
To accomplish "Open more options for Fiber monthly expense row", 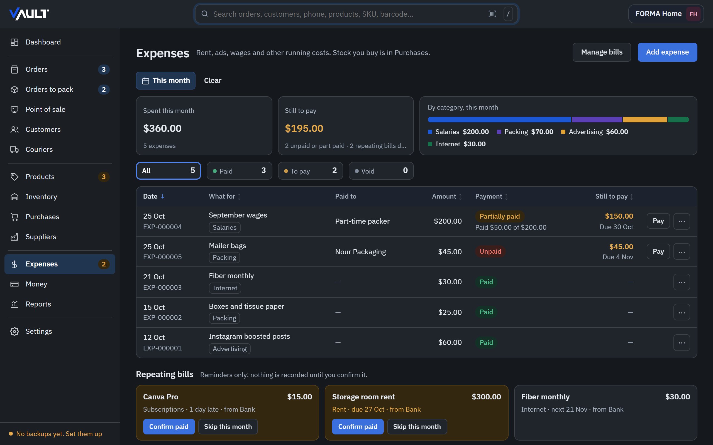I will tap(682, 282).
